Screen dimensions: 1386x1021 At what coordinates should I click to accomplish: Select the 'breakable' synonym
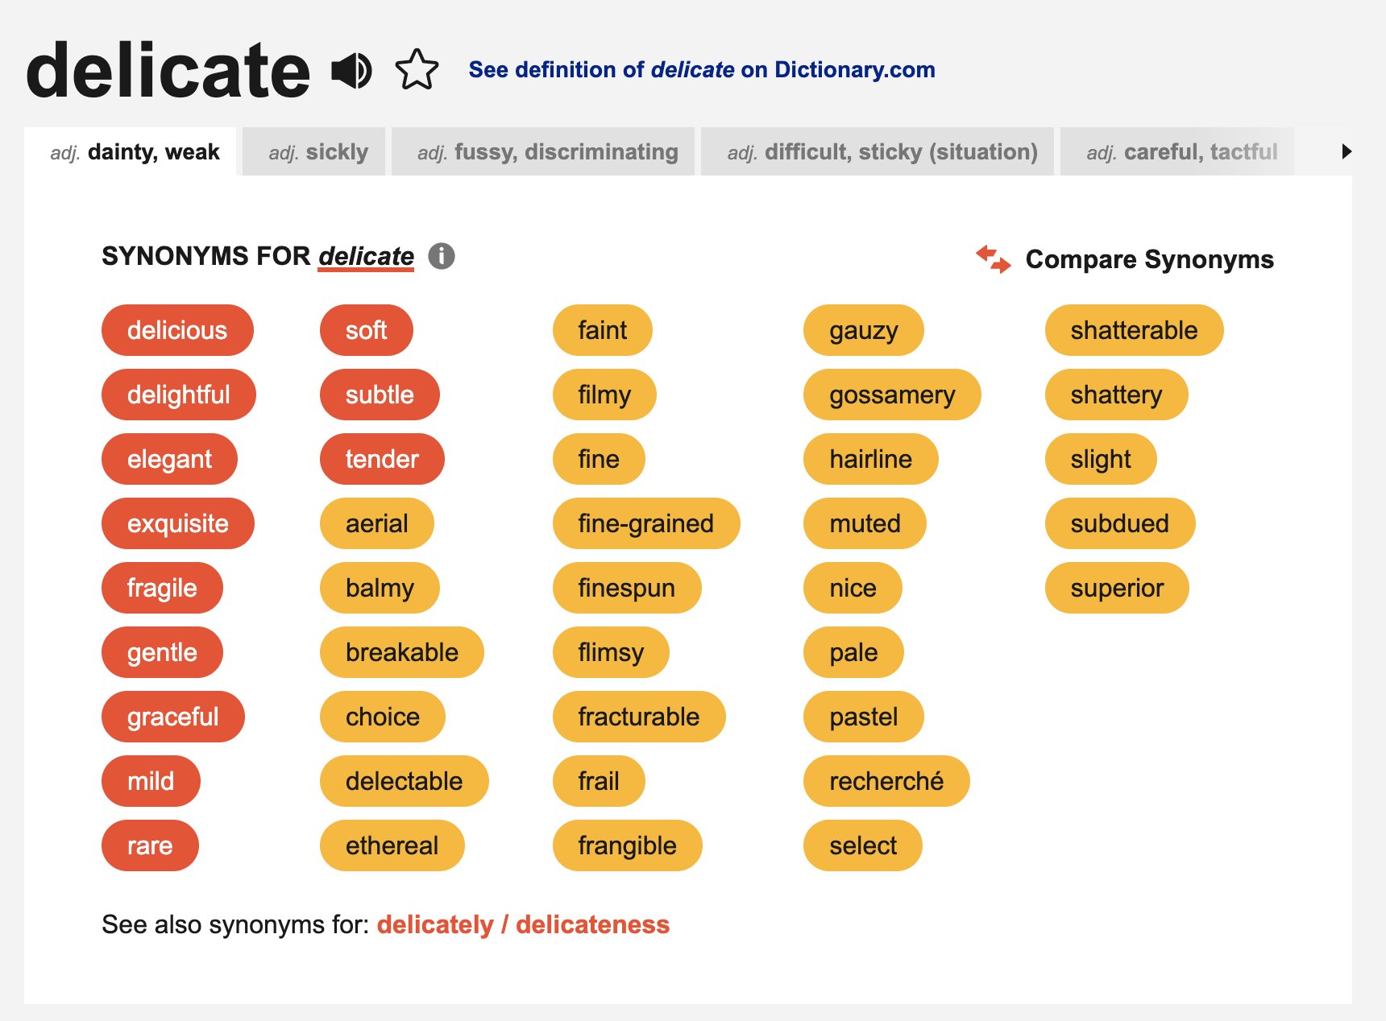402,652
